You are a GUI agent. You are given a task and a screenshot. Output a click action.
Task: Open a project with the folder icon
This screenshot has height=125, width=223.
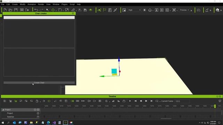pyautogui.click(x=10, y=10)
